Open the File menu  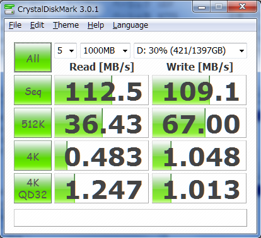point(15,25)
